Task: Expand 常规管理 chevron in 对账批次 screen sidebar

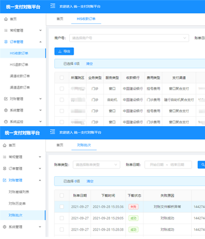Action: (x=40, y=157)
